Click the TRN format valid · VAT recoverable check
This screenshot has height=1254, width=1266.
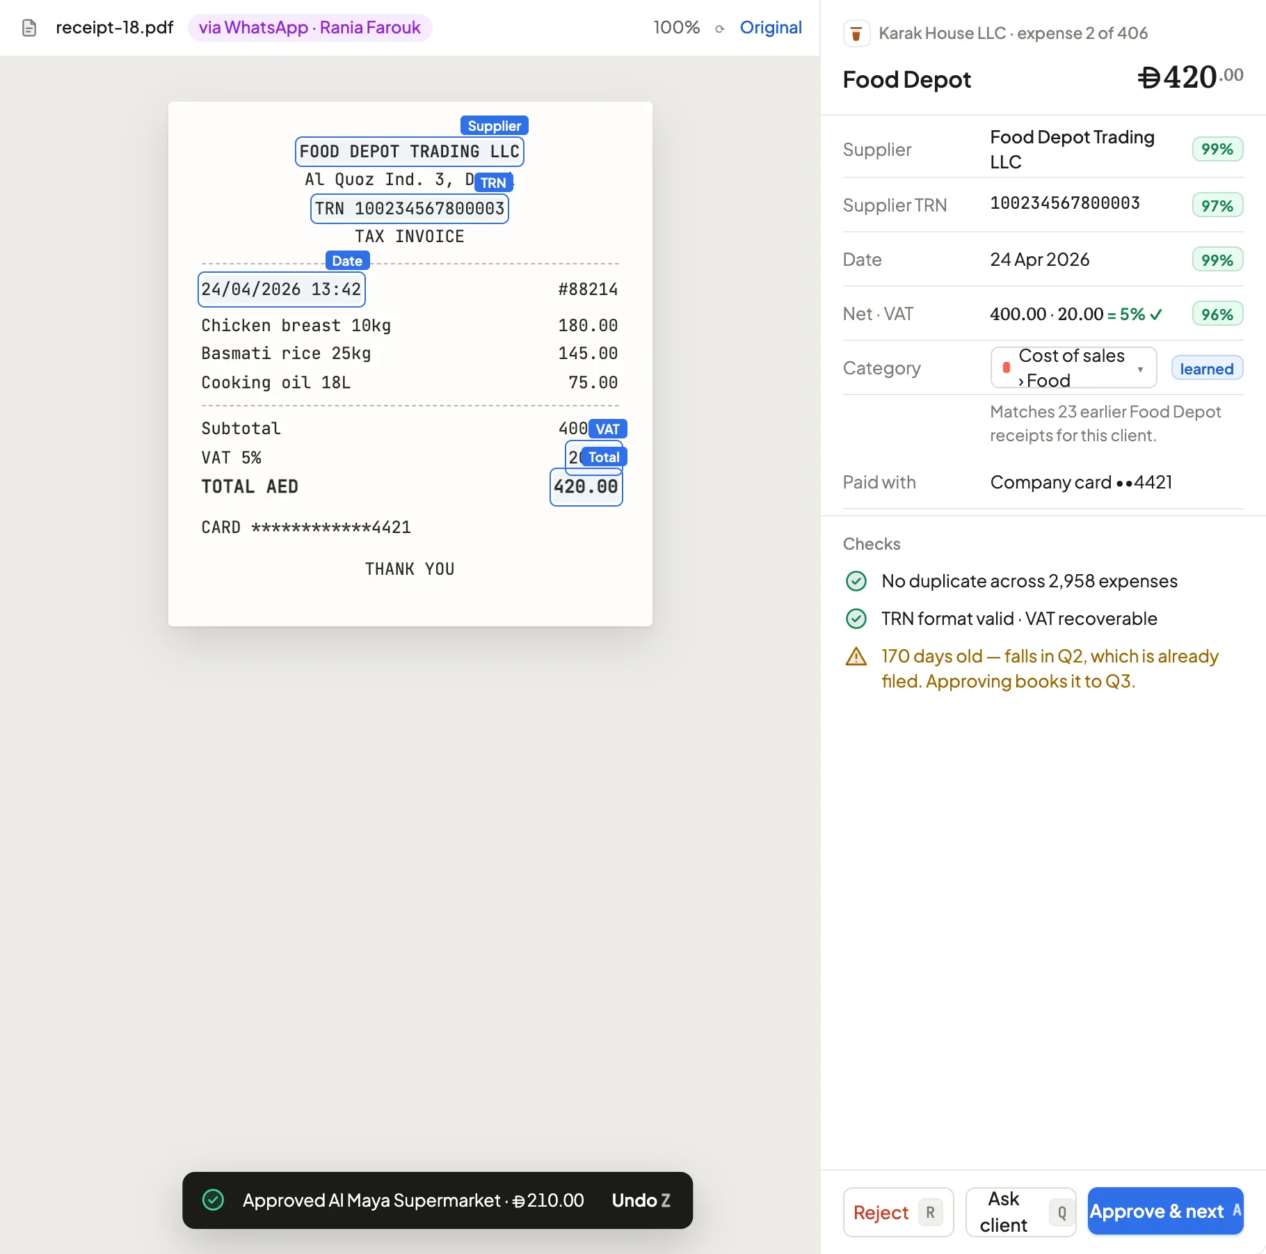point(1019,619)
